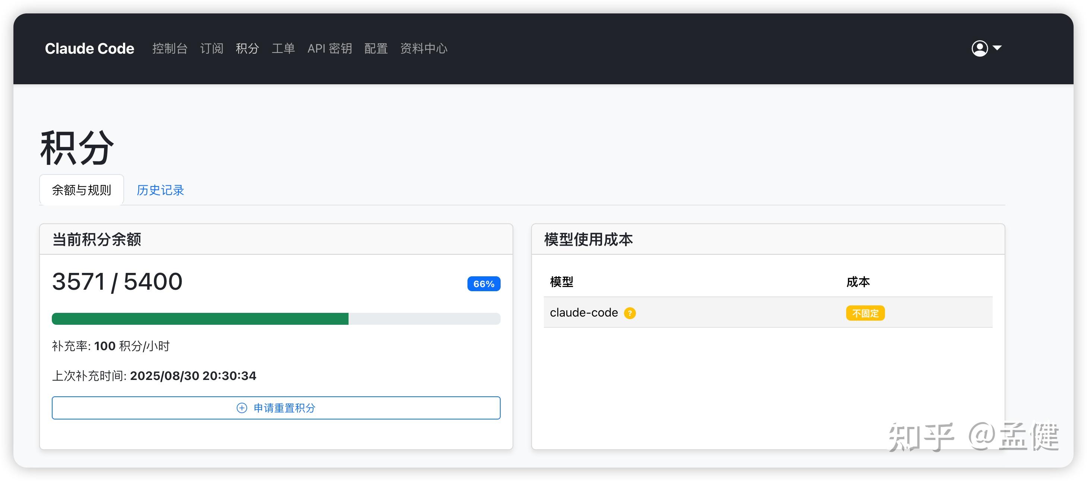Expand the account dropdown caret
Viewport: 1087px width, 481px height.
tap(997, 48)
